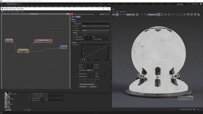Click the globe wireframe icon

tap(169, 15)
